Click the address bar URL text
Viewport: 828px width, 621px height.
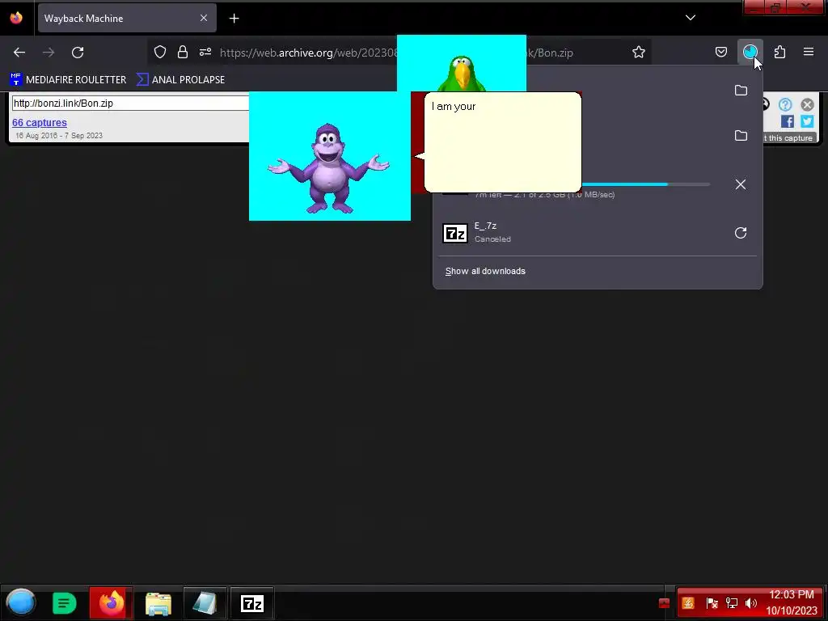point(308,53)
